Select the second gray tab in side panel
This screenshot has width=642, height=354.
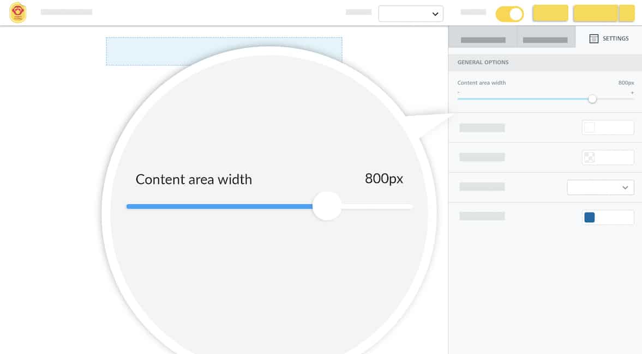coord(546,37)
